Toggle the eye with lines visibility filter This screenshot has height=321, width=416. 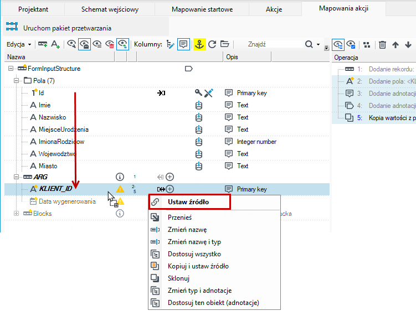[x=97, y=44]
